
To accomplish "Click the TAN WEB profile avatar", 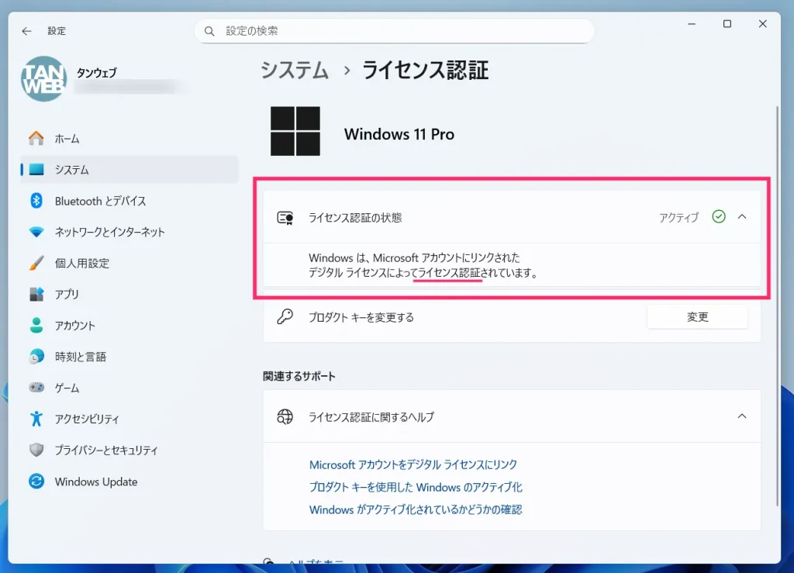I will (44, 79).
